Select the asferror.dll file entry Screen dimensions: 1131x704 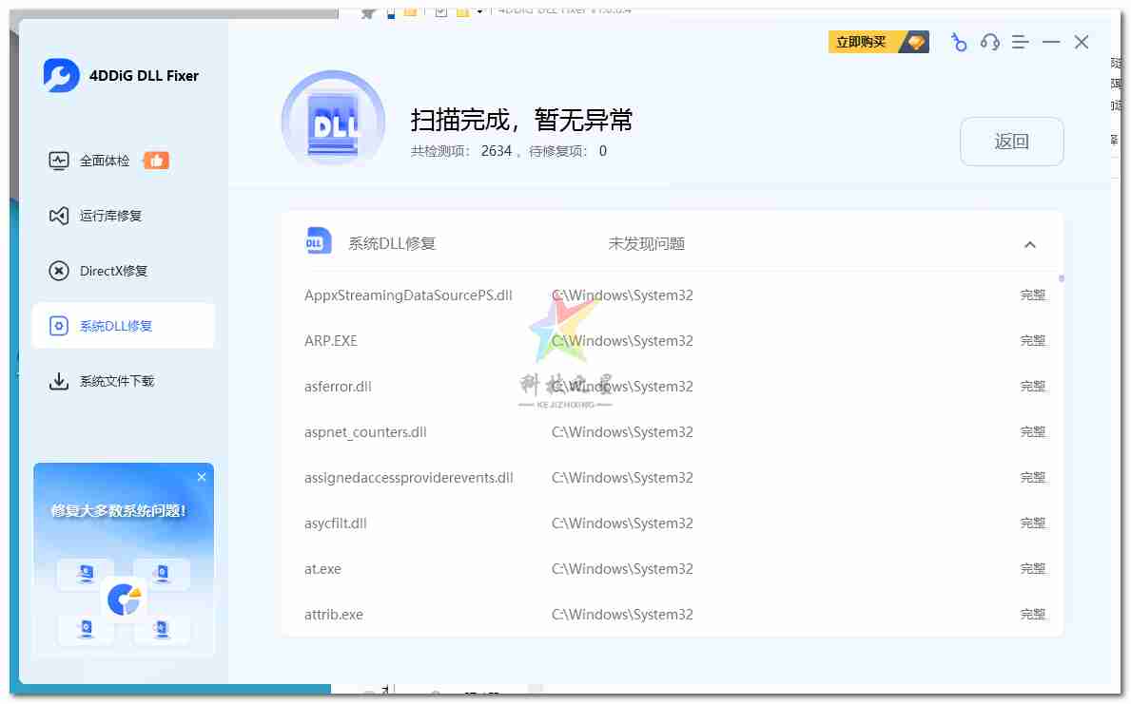338,387
